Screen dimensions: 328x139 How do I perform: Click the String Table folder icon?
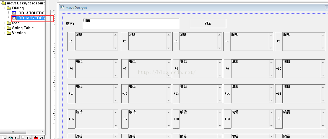[x=9, y=28]
